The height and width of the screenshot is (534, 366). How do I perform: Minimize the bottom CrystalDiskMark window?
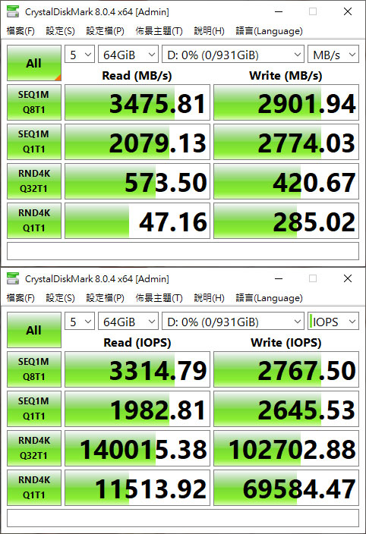(279, 278)
